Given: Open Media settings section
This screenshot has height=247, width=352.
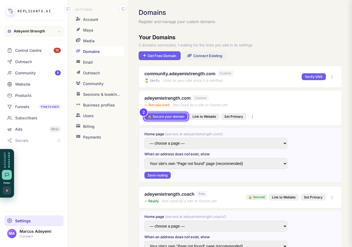Looking at the screenshot, I should [x=98, y=41].
